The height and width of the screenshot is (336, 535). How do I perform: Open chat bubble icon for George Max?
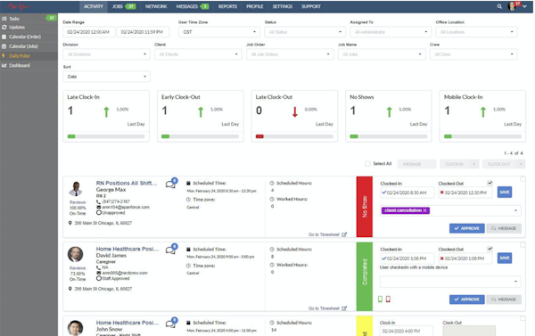coord(171,184)
